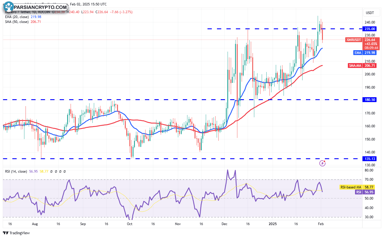The image size is (384, 238).
Task: Click the Oct label on the time axis
Action: [x=129, y=224]
